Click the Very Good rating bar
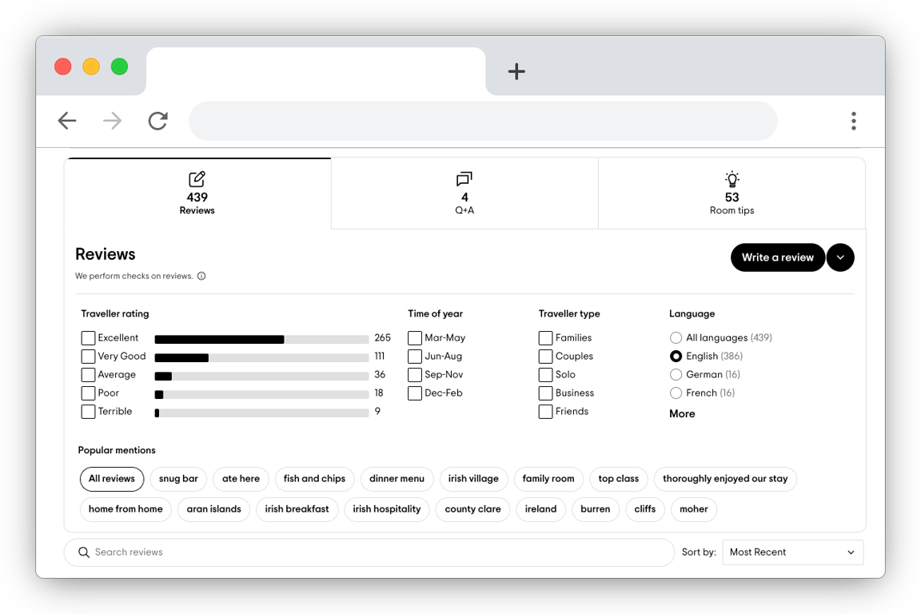This screenshot has height=614, width=921. (261, 358)
